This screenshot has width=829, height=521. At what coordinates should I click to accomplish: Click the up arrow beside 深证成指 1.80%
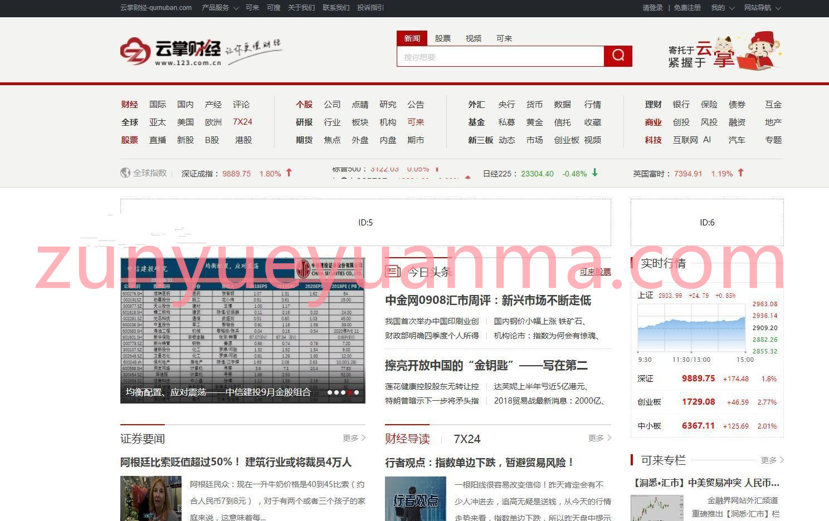pos(289,173)
